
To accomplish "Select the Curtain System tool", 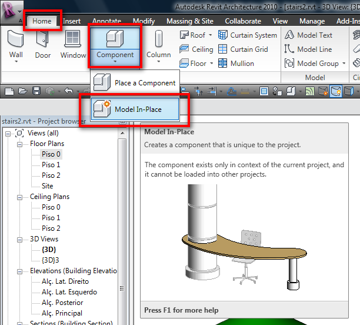I will tap(248, 35).
